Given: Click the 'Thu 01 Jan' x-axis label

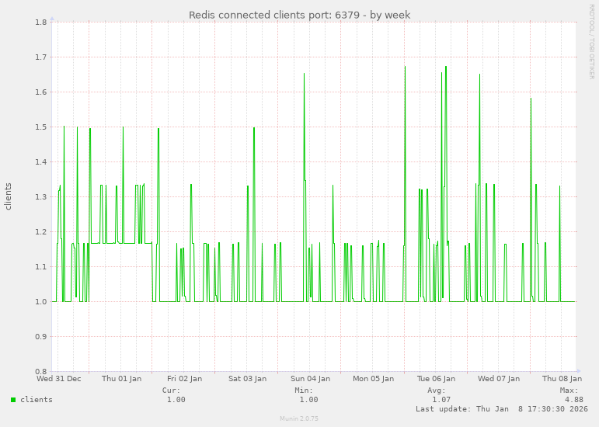Looking at the screenshot, I should coord(121,379).
